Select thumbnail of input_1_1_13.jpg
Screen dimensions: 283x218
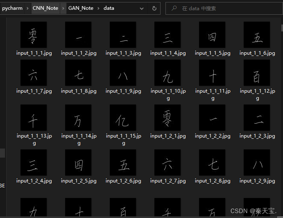pyautogui.click(x=34, y=118)
